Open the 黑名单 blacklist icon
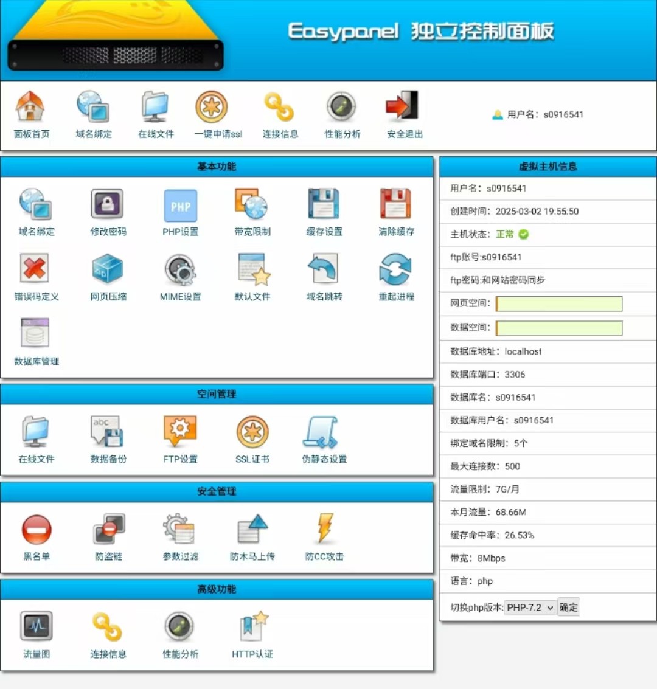The width and height of the screenshot is (657, 689). point(36,538)
